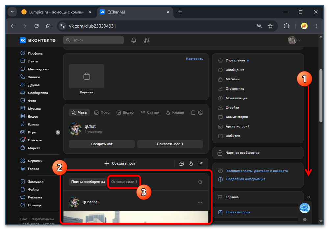Open Статистика in community menu
This screenshot has height=230, width=329.
[x=235, y=89]
